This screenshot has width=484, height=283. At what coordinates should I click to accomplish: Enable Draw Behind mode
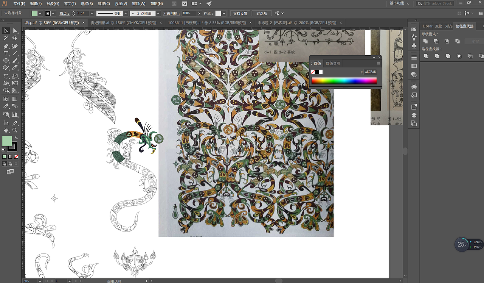10,164
